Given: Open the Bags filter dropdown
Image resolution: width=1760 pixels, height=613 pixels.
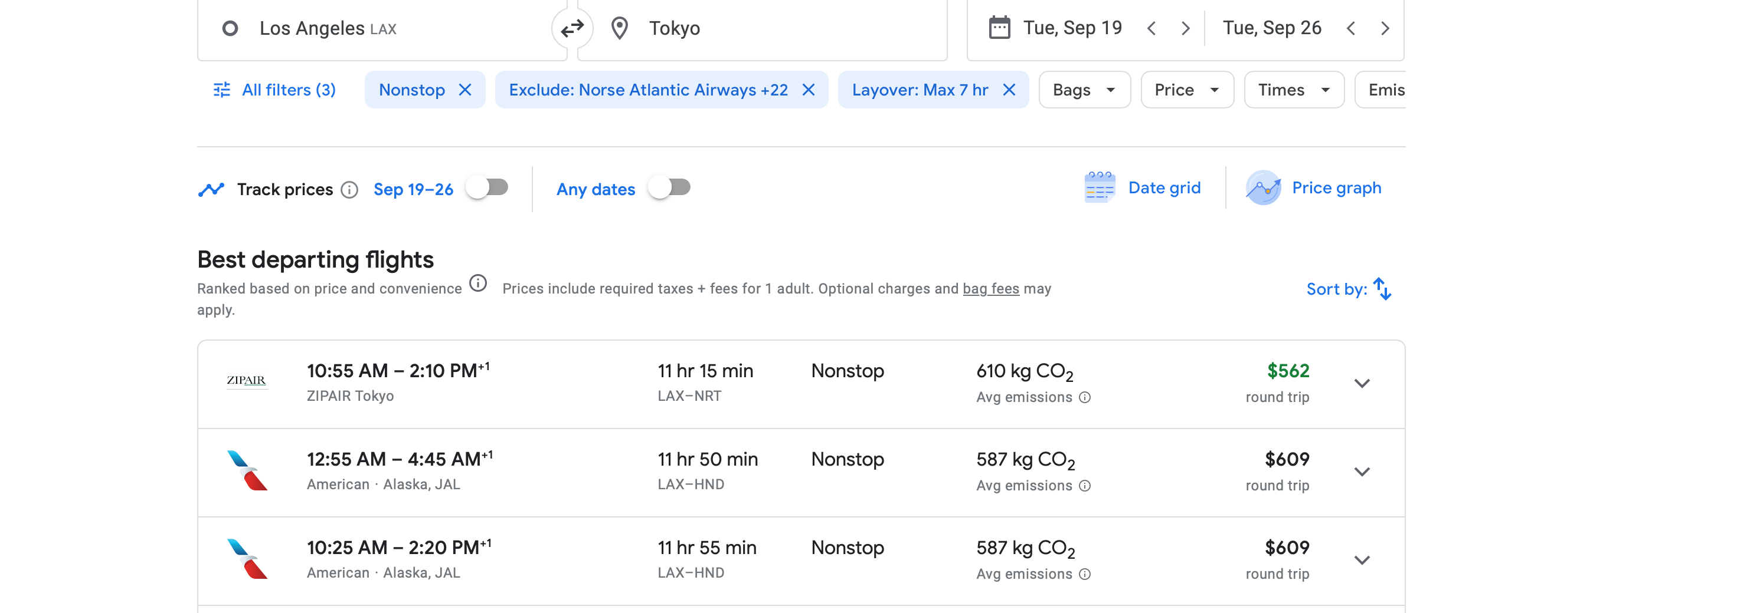Looking at the screenshot, I should click(1084, 90).
